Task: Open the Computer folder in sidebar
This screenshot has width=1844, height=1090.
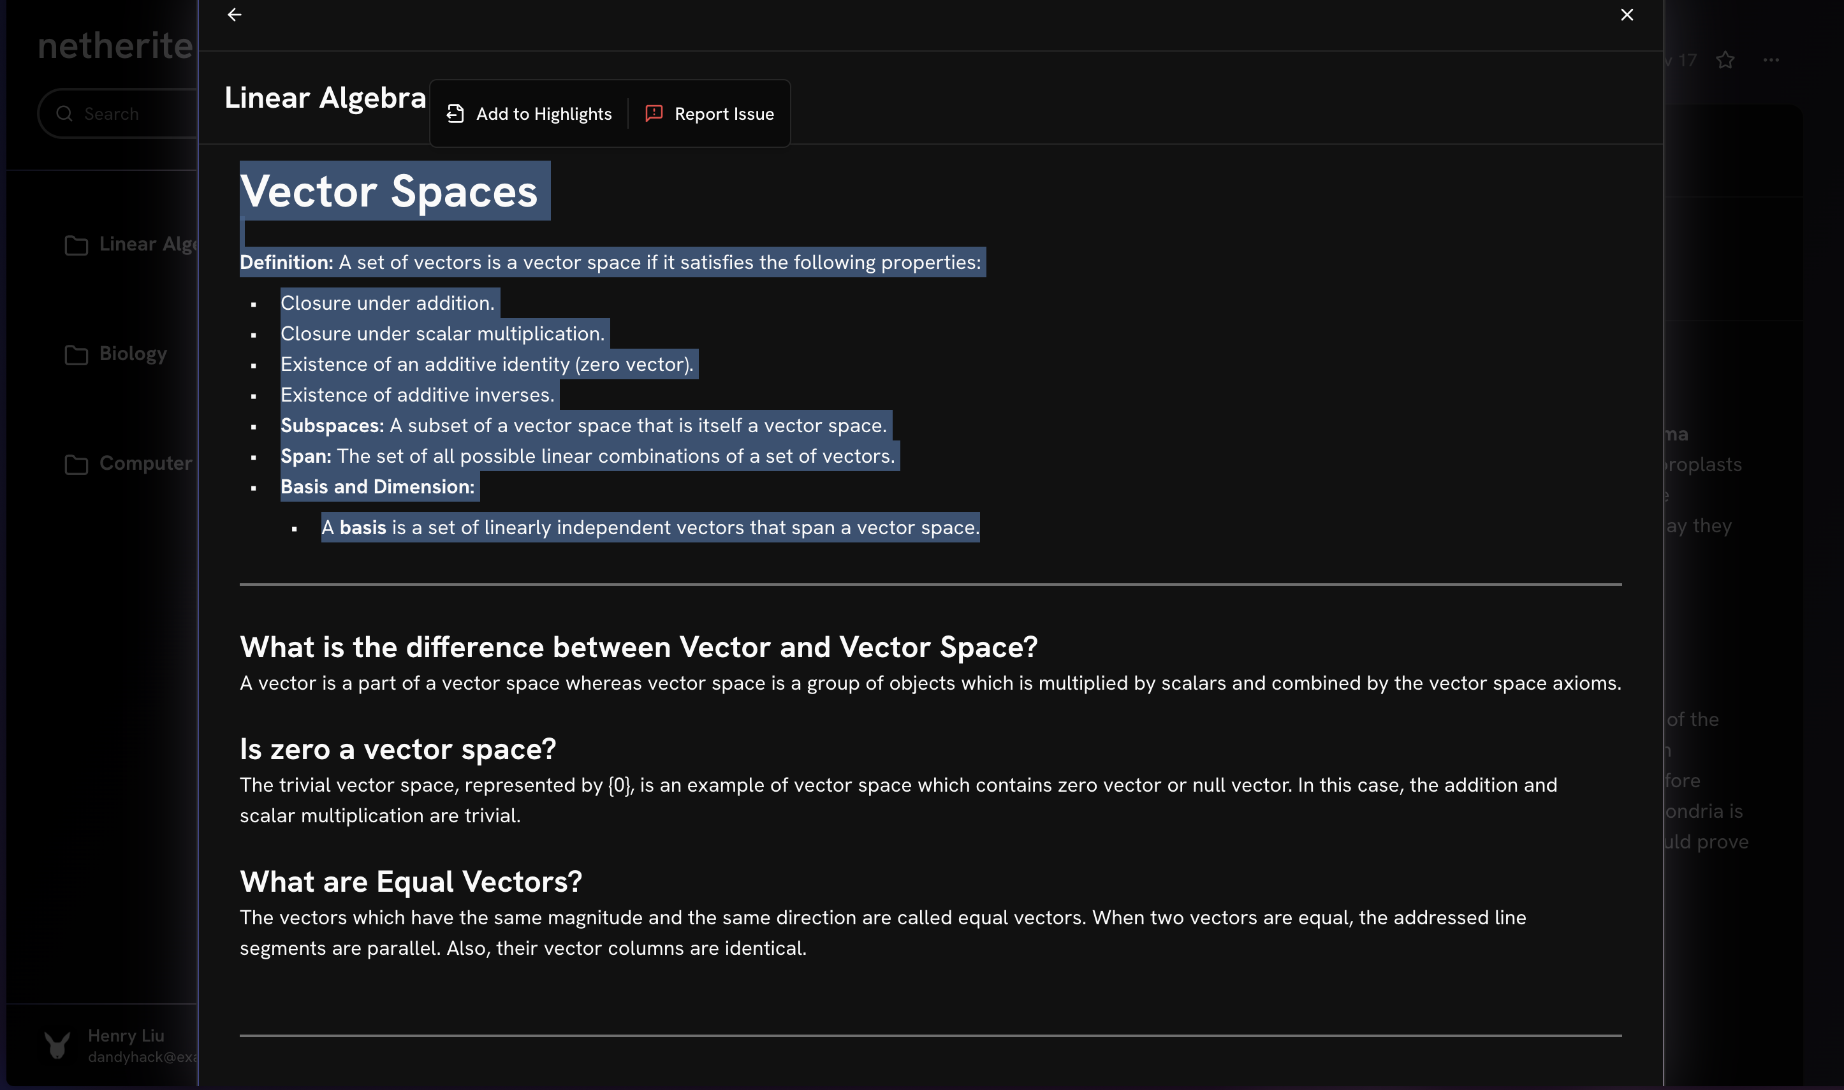Action: (145, 463)
